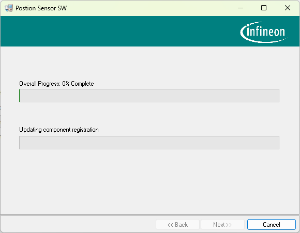Open the installer icon system menu
The image size is (300, 233).
[x=9, y=8]
